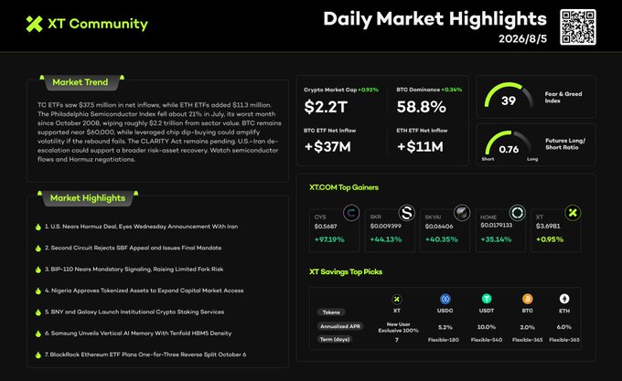This screenshot has width=622, height=381.
Task: Click headline Nigeria Approves Tokenized Assets
Action: pos(144,291)
